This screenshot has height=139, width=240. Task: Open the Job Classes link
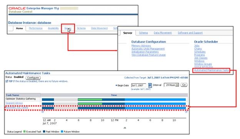[201, 58]
